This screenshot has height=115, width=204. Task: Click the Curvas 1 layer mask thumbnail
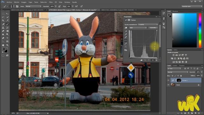tap(179, 80)
